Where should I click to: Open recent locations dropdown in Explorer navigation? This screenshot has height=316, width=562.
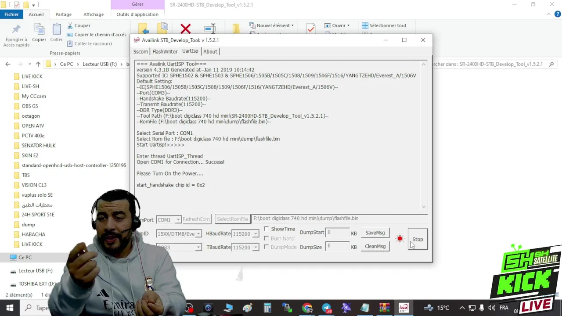(29, 64)
